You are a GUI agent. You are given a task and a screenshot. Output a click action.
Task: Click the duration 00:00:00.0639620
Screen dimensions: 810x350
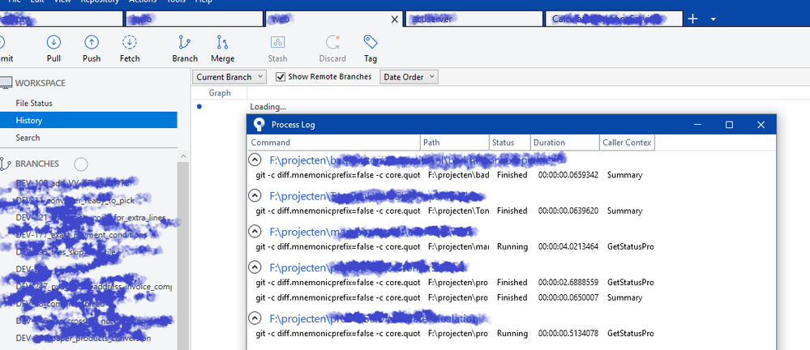click(x=568, y=211)
